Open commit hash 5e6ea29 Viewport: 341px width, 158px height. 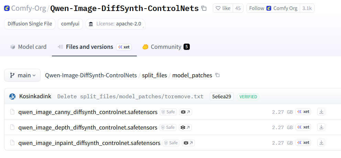[x=222, y=97]
